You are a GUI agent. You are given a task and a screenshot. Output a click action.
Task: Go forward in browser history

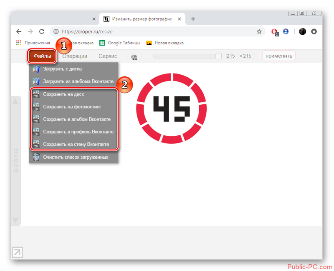point(30,32)
